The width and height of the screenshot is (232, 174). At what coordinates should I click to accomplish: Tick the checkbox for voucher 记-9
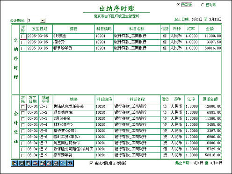23,155
